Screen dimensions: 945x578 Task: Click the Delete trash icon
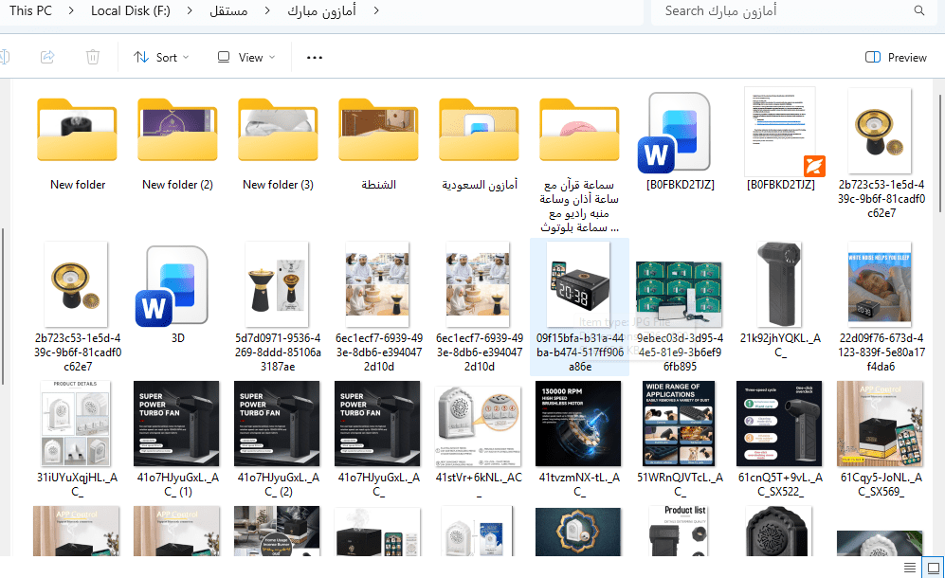tap(92, 57)
